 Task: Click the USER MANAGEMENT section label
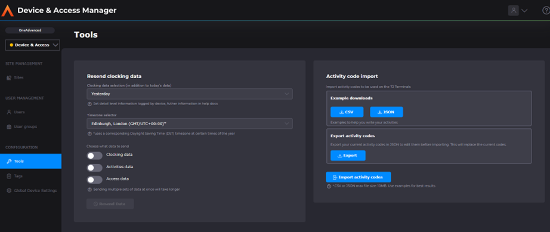pos(24,98)
